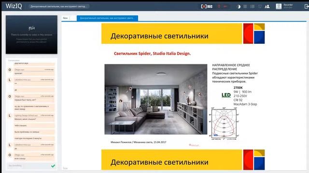This screenshot has width=309, height=173.
Task: Click footer 'Михаил Пожилов / Механика света, 15.04.2017'
Action: coord(139,142)
